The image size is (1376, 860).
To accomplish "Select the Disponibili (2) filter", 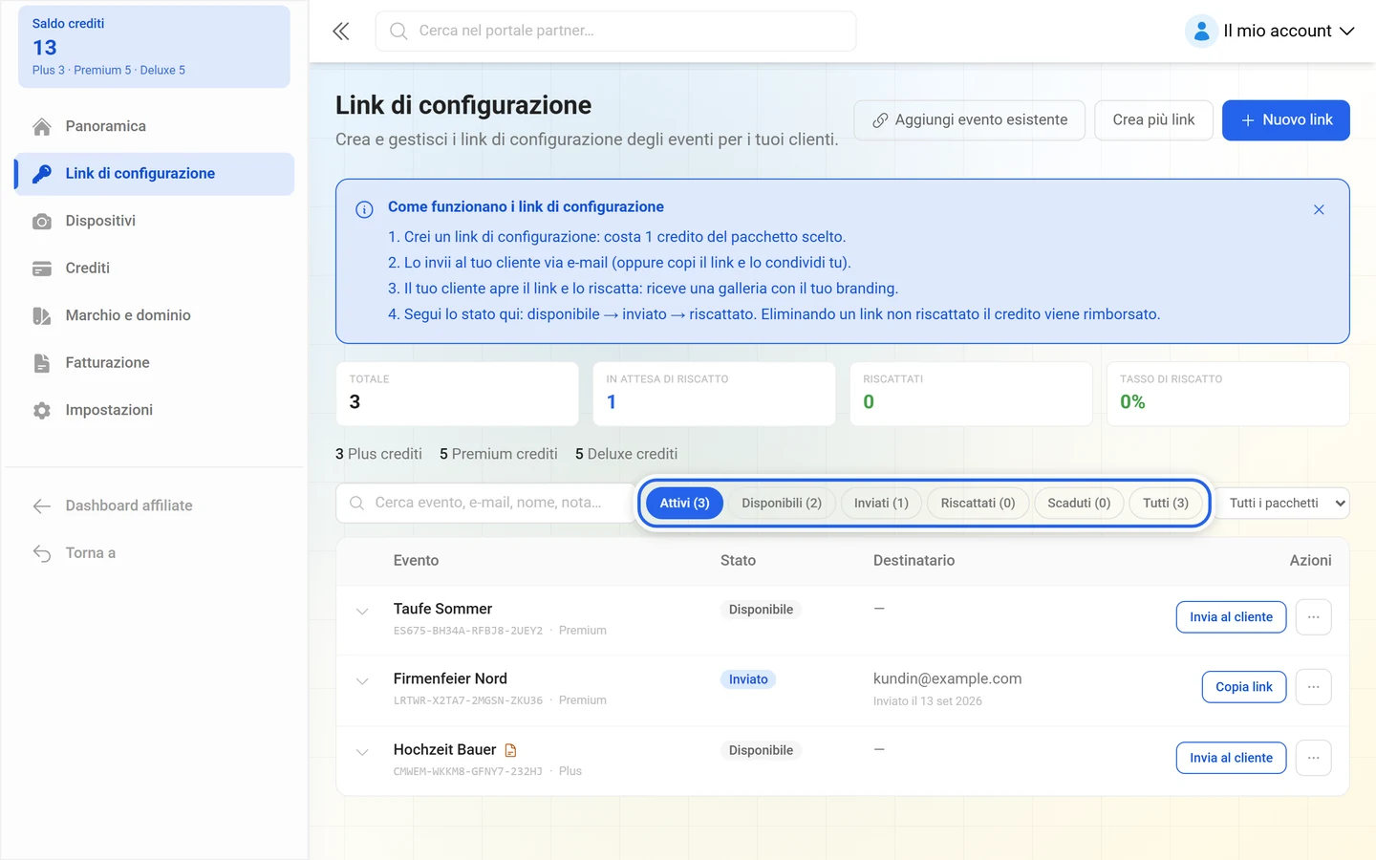I will 782,504.
